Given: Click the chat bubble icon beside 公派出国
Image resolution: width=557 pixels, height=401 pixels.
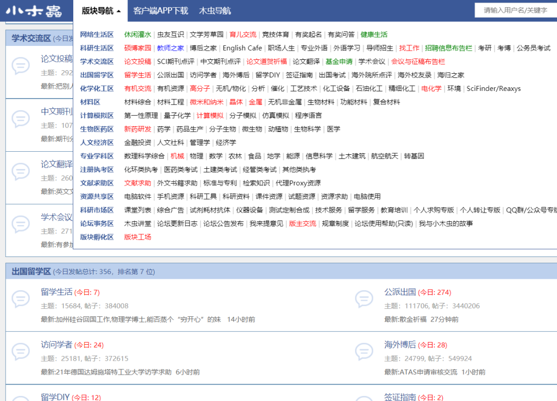Looking at the screenshot, I should 364,299.
